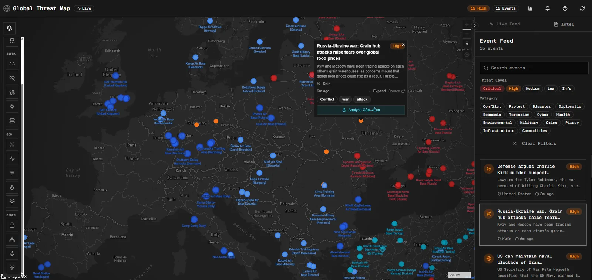The image size is (592, 280).
Task: Switch to the Live Feed tab
Action: (504, 24)
